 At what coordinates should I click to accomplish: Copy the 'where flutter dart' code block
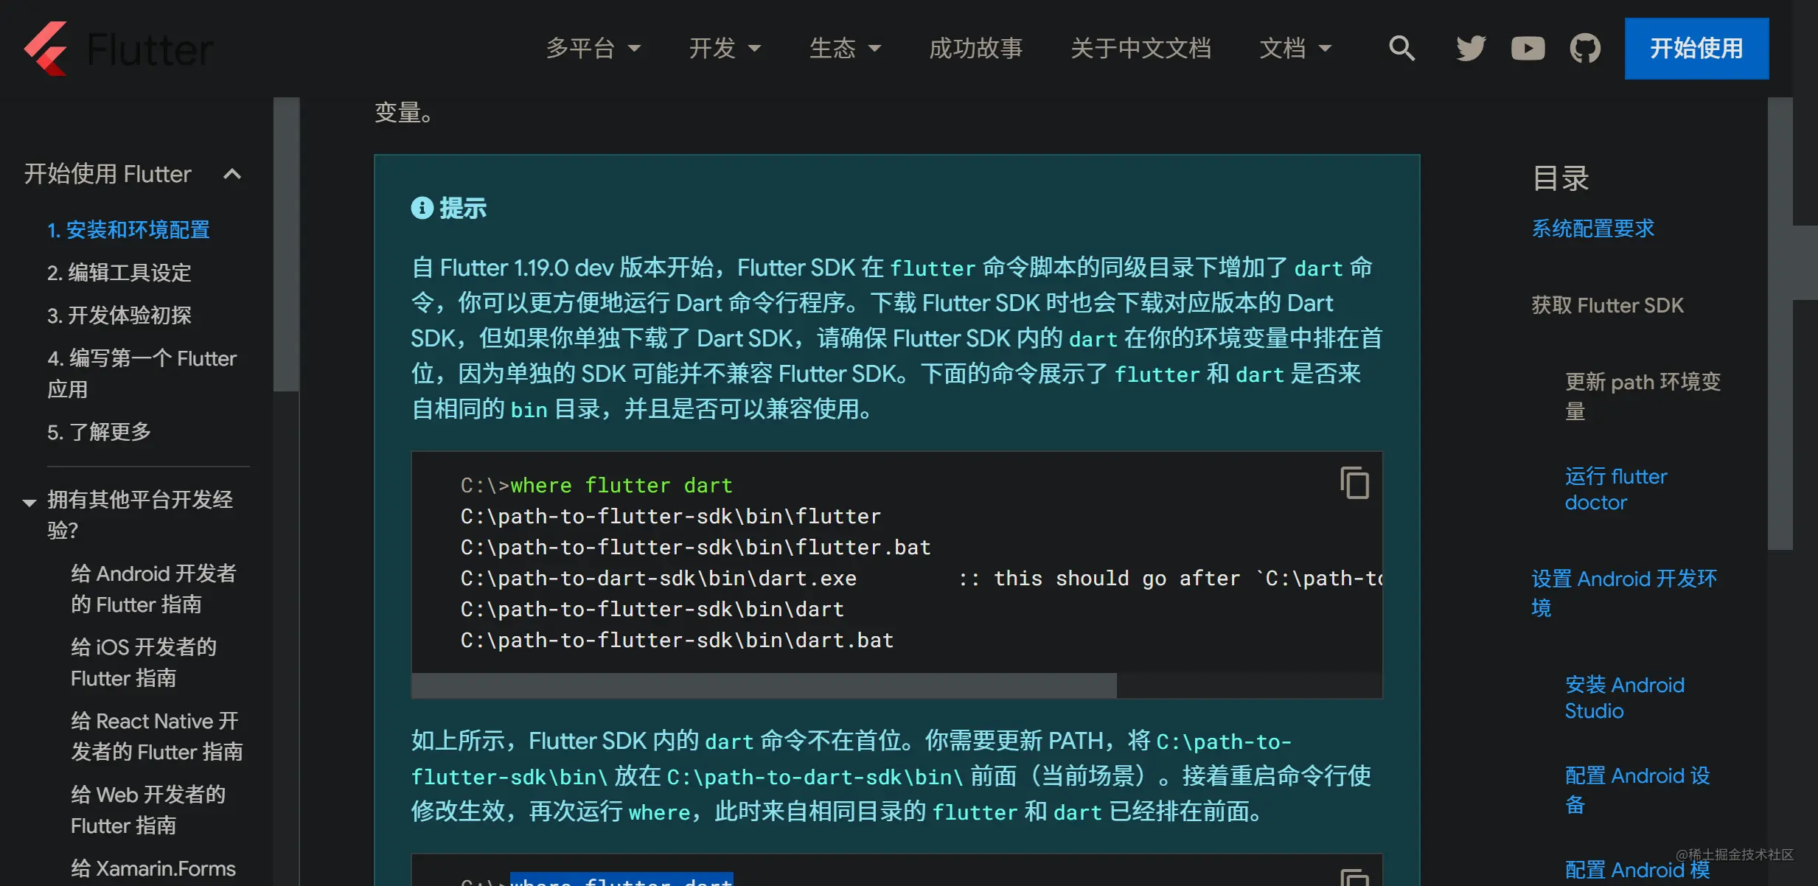pos(1355,483)
